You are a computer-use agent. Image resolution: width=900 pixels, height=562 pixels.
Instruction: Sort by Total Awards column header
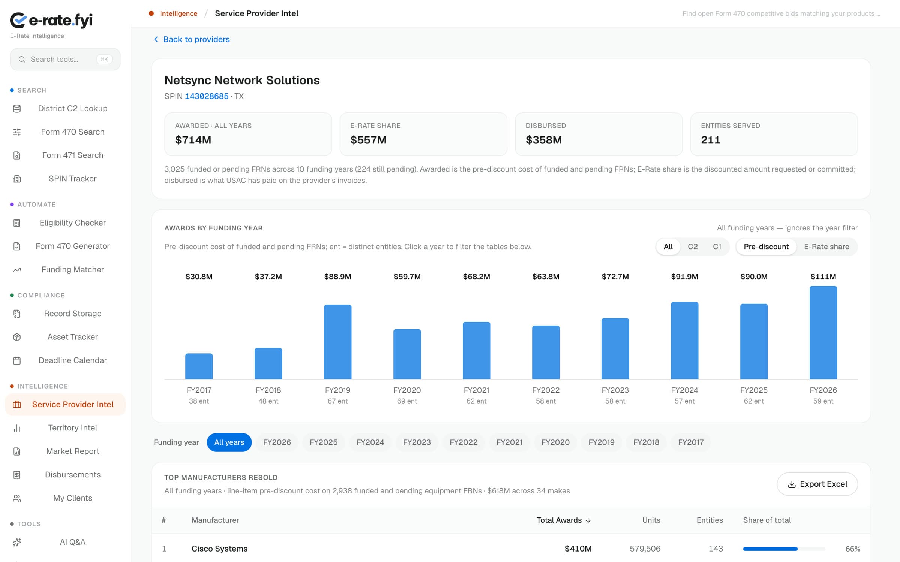(x=564, y=520)
